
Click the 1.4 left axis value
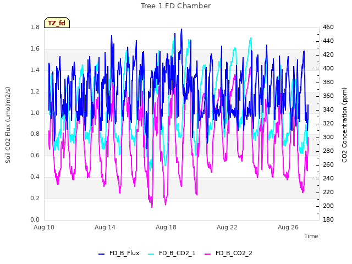35,70
